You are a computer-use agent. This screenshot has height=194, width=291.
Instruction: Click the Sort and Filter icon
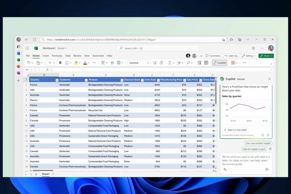[179, 63]
